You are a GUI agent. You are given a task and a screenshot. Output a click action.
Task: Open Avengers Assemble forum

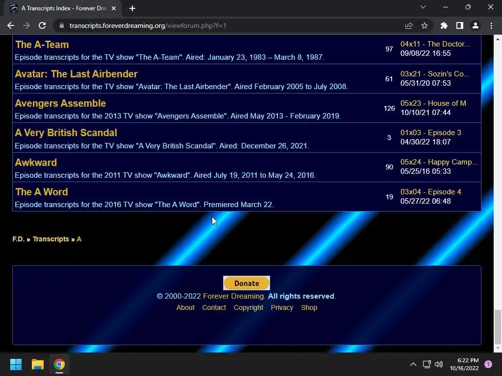coord(60,103)
